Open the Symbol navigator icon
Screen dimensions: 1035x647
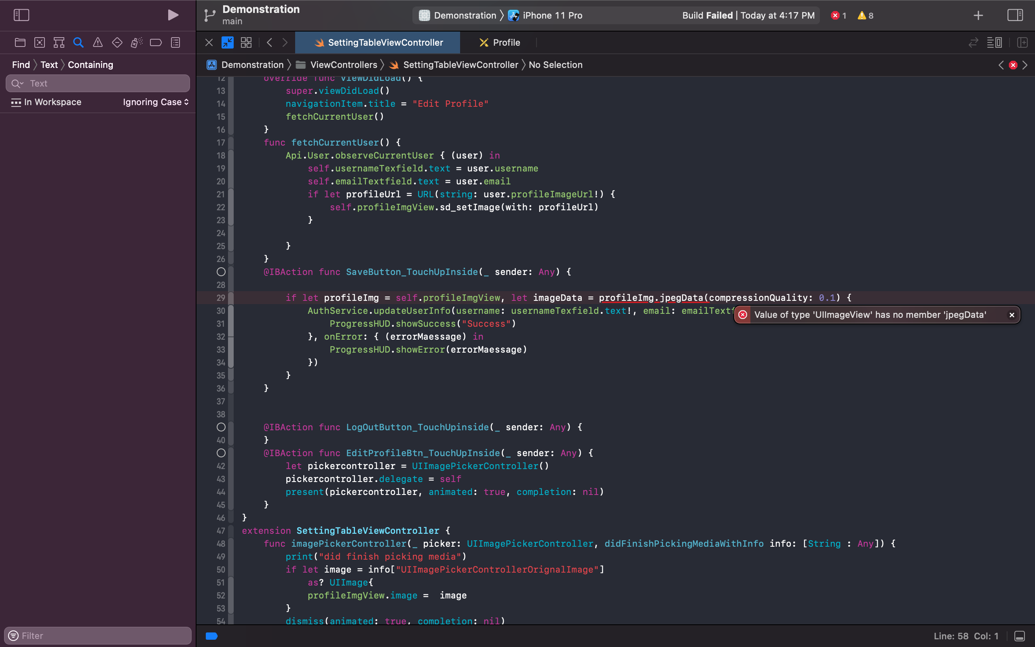[x=59, y=42]
